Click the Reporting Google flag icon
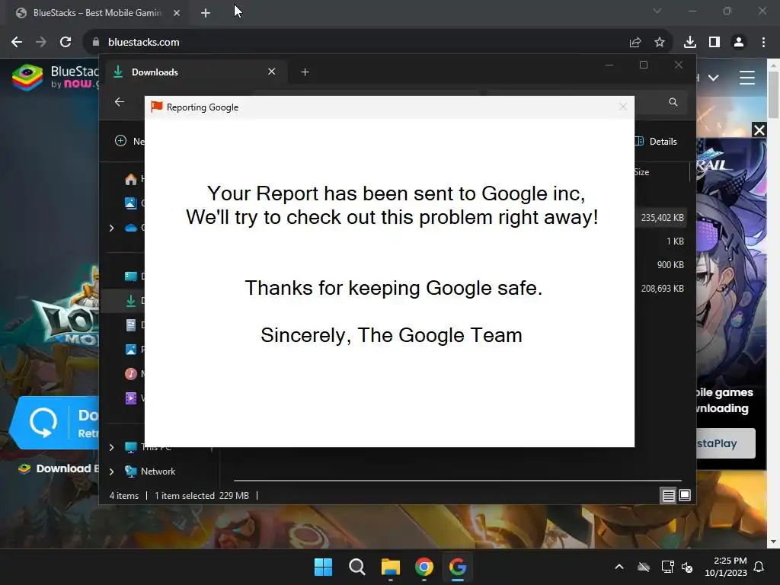Screen dimensions: 780x585 [x=157, y=107]
